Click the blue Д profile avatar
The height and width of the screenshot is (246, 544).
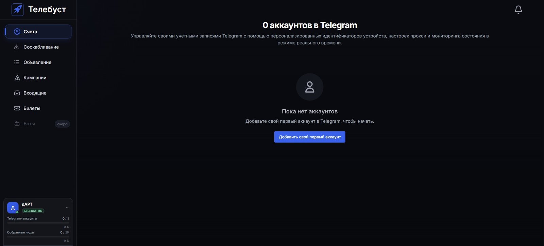(13, 208)
